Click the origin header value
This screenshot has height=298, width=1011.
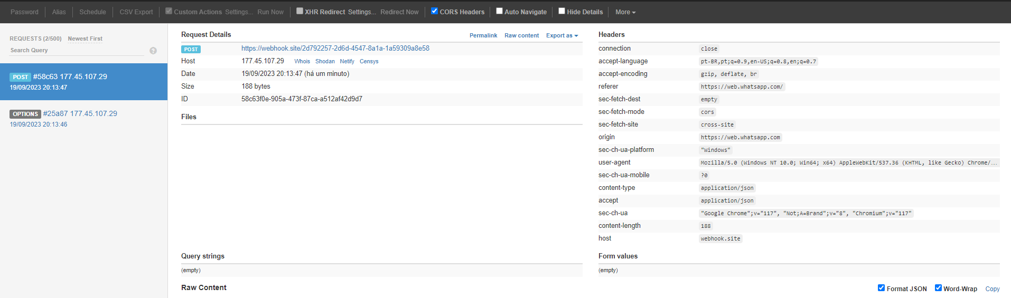pyautogui.click(x=741, y=137)
